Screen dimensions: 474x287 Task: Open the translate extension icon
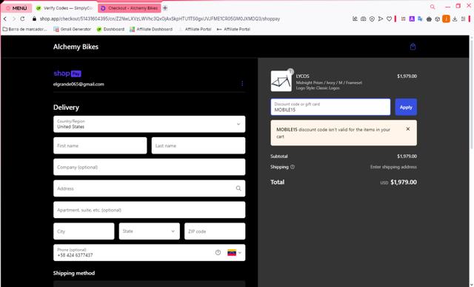pyautogui.click(x=420, y=19)
